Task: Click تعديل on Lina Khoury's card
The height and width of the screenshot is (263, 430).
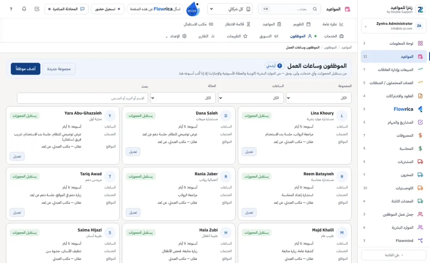Action: [249, 152]
